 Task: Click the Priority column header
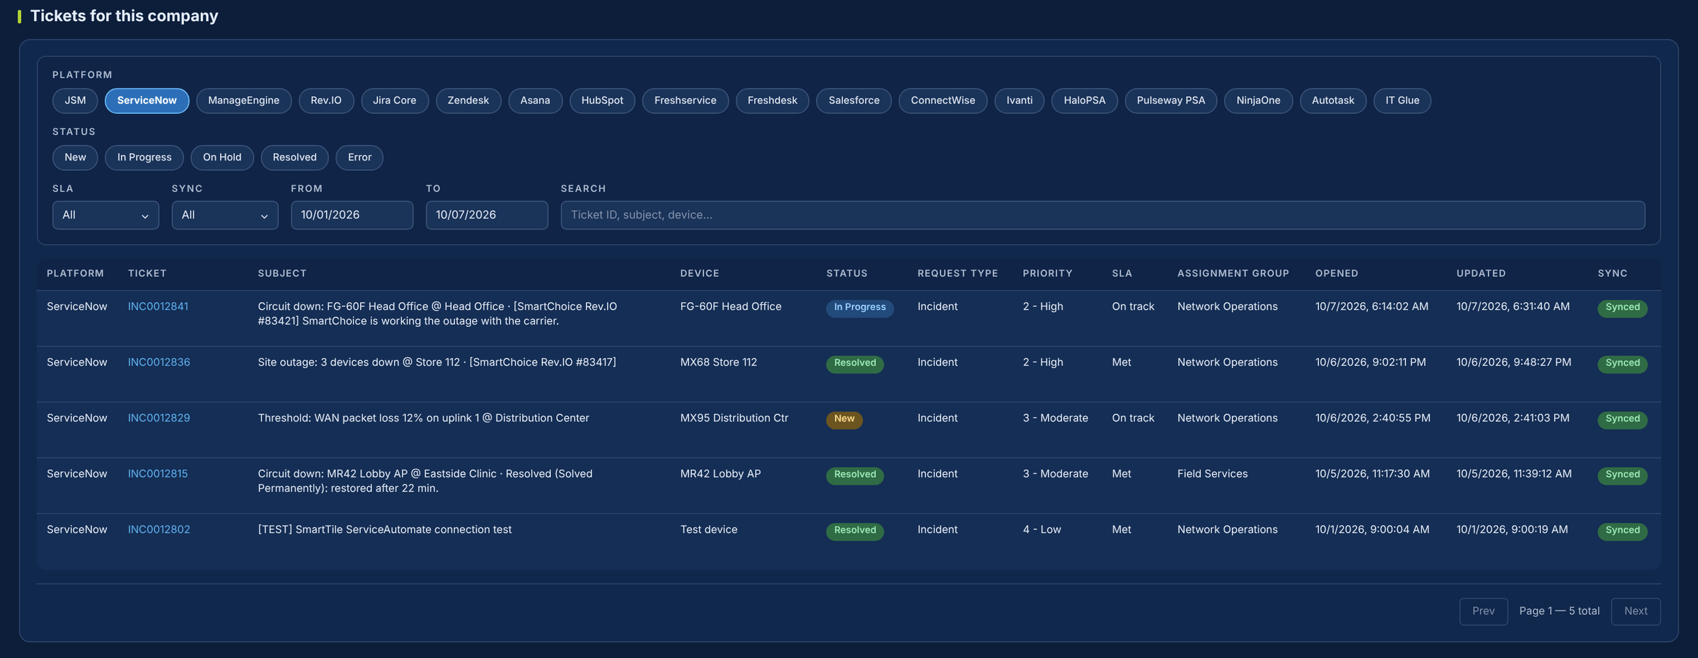click(x=1047, y=273)
